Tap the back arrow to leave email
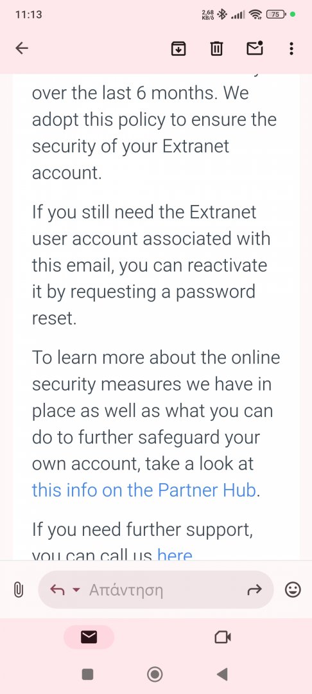 pyautogui.click(x=22, y=48)
